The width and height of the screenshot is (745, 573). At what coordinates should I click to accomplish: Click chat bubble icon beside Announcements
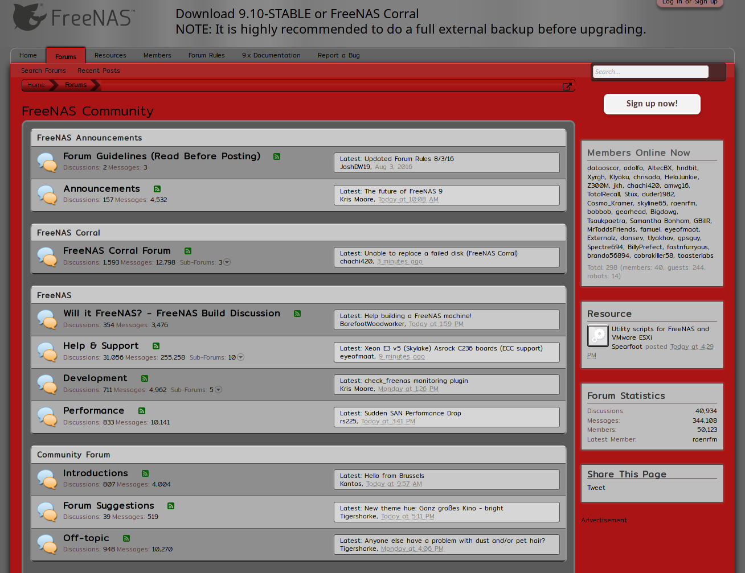[47, 195]
